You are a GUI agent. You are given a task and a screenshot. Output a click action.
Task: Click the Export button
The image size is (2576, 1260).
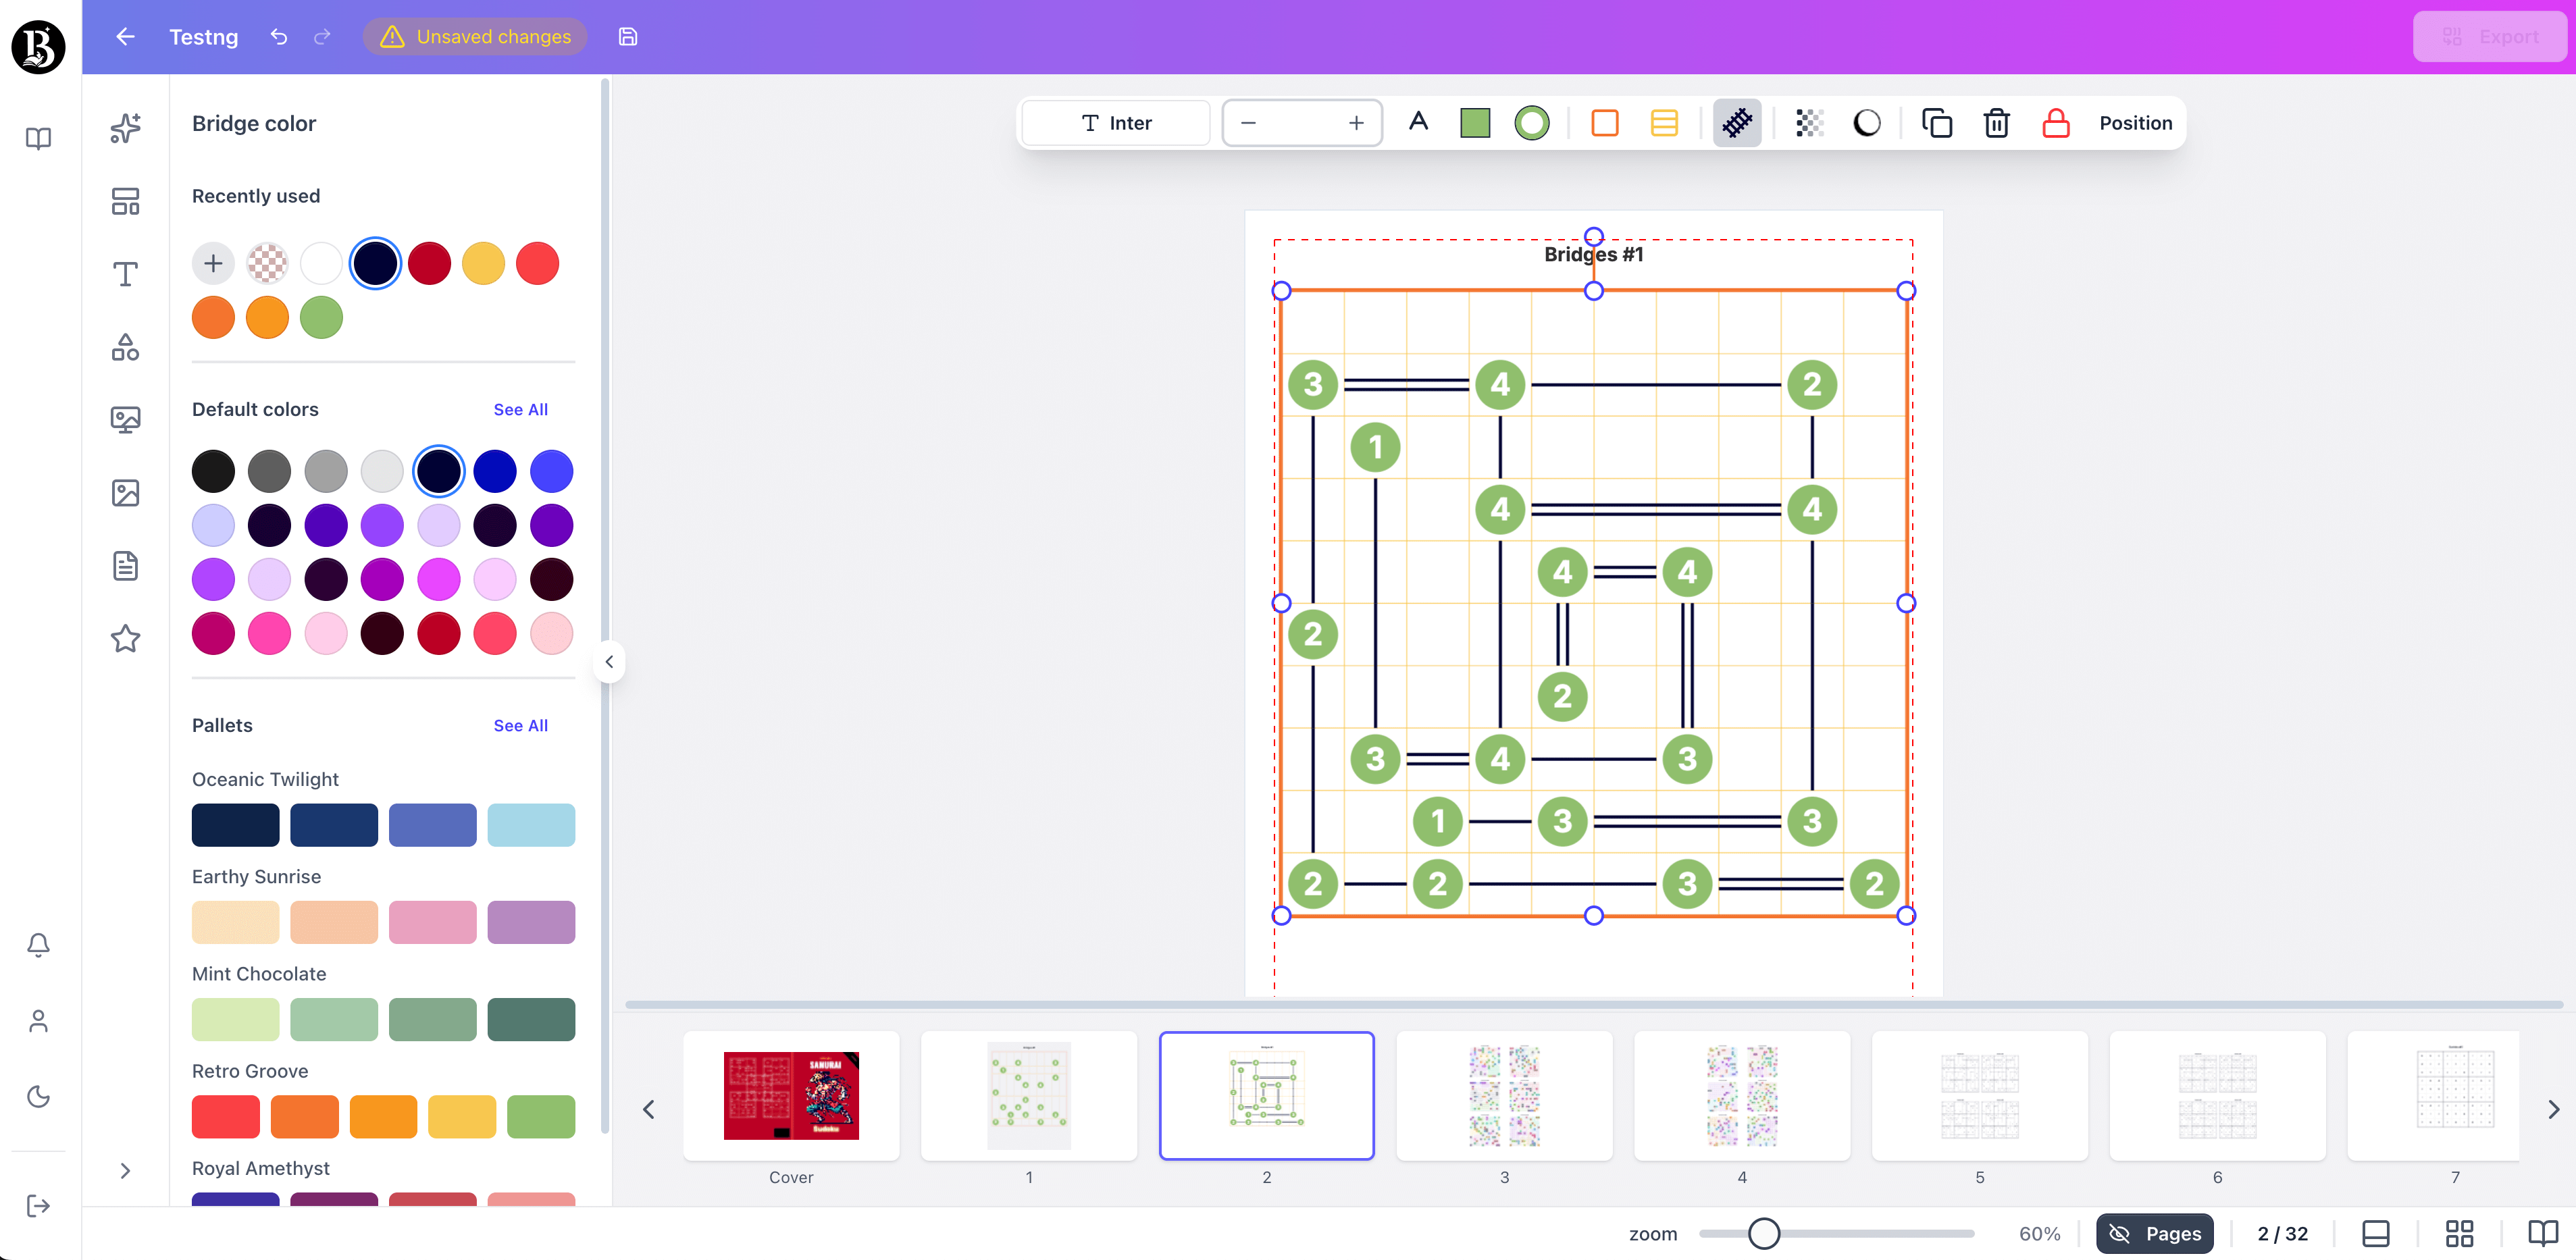coord(2489,36)
